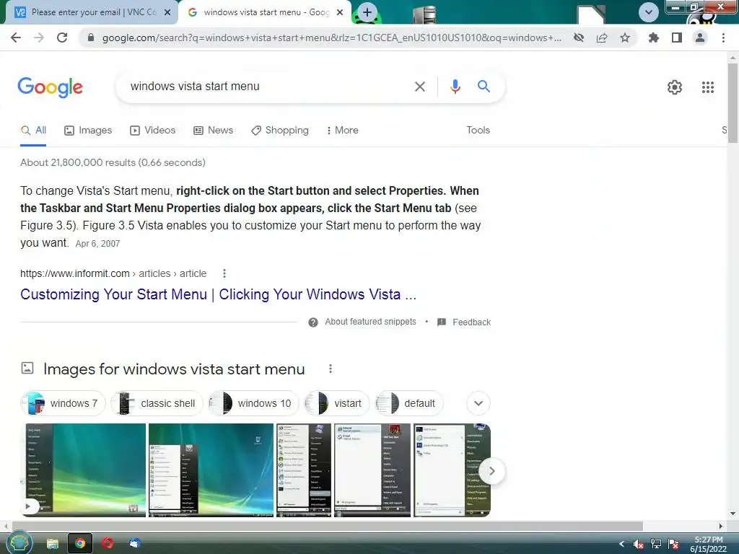Open a new browser tab

click(367, 12)
